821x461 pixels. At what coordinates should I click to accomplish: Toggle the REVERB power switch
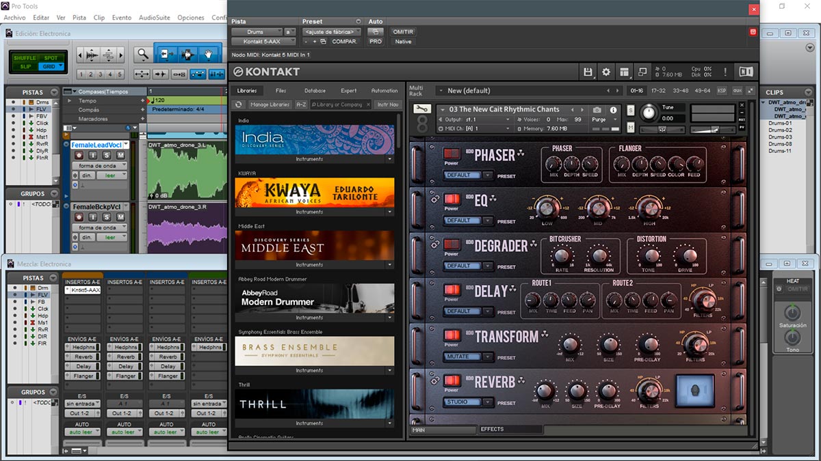coord(452,380)
